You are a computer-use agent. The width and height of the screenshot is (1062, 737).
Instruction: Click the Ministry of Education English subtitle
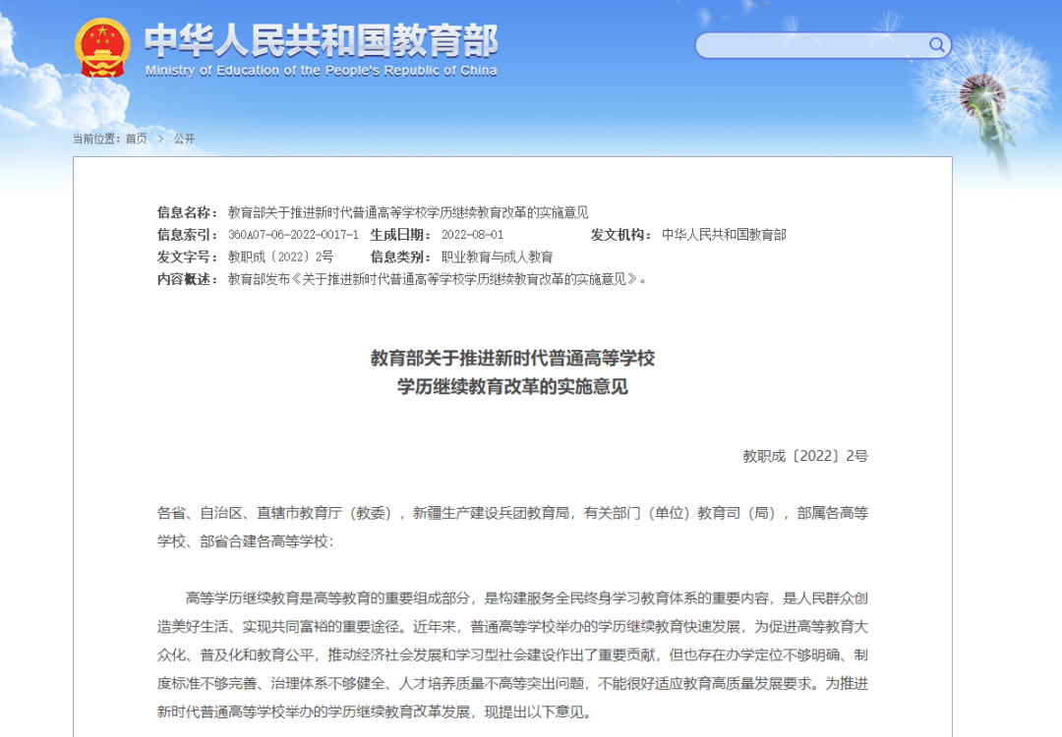321,71
